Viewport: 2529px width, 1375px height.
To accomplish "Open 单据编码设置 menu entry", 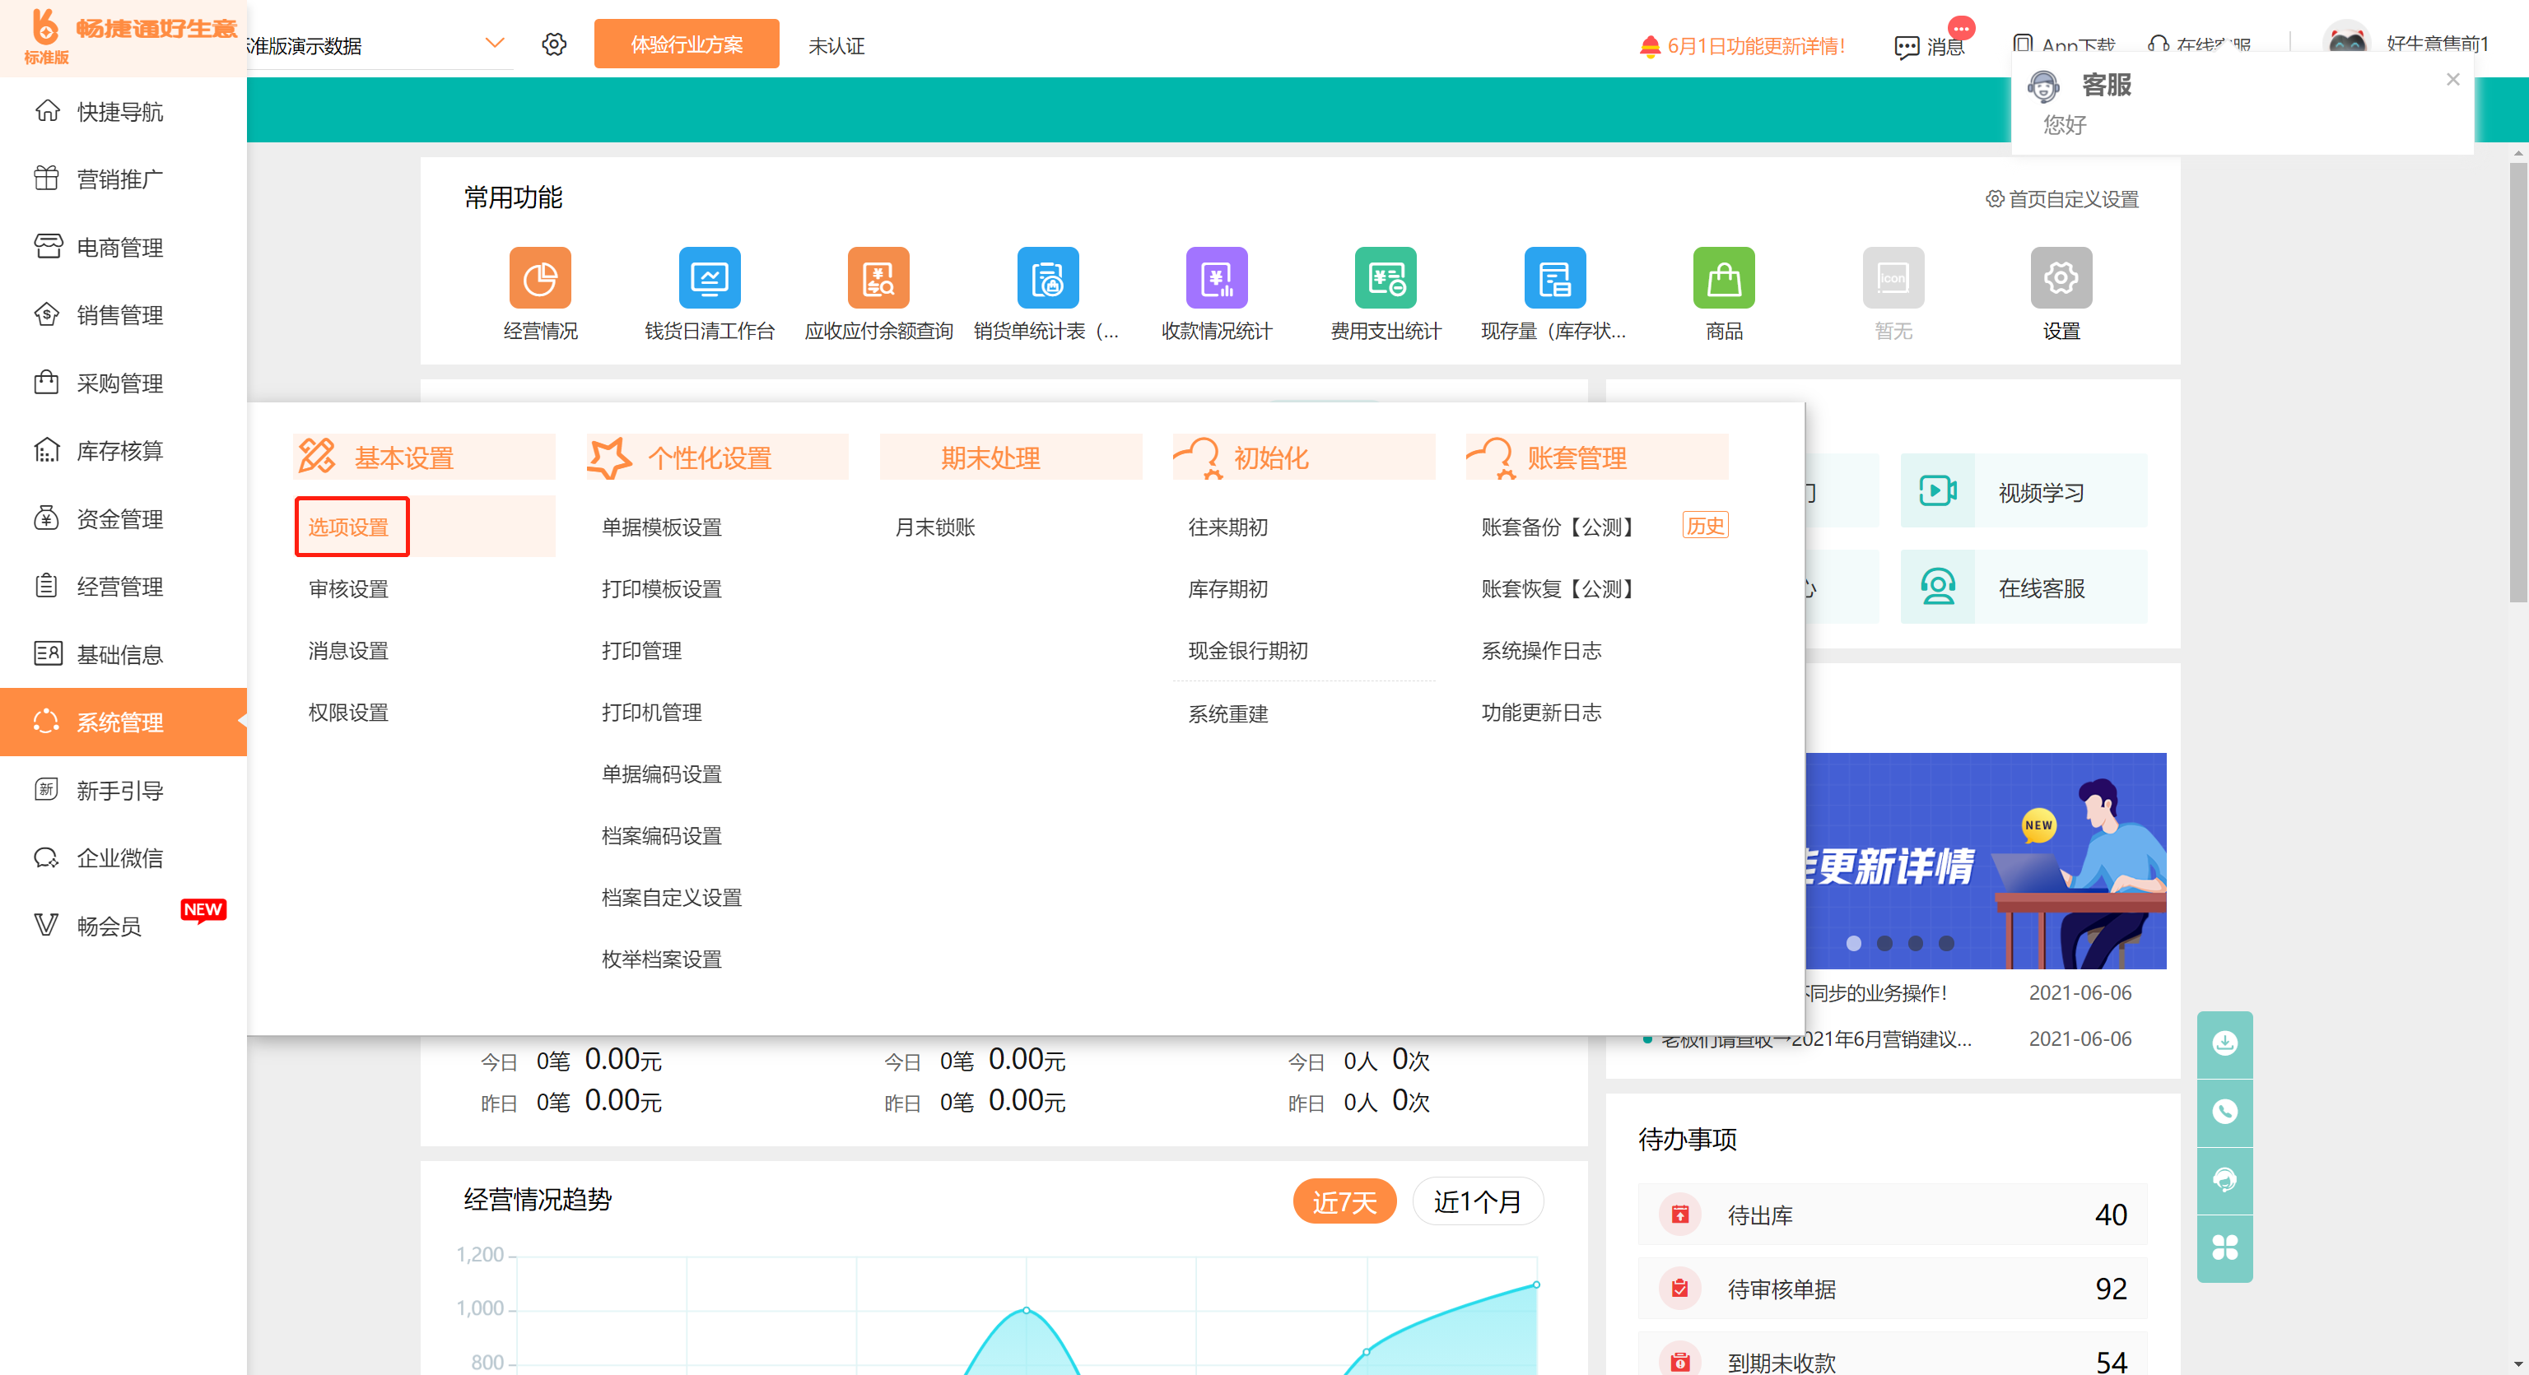I will tap(662, 774).
